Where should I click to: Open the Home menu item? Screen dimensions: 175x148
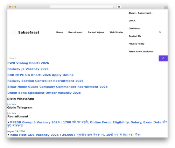[59, 32]
